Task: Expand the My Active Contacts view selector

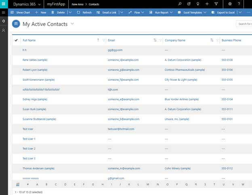Action: [72, 24]
